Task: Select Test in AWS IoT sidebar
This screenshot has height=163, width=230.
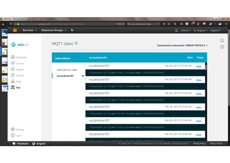Action: coord(16,87)
